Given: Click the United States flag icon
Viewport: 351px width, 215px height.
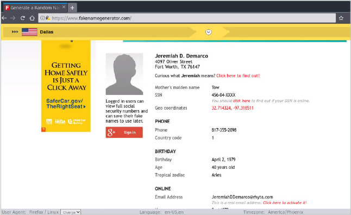Looking at the screenshot, I should point(29,32).
